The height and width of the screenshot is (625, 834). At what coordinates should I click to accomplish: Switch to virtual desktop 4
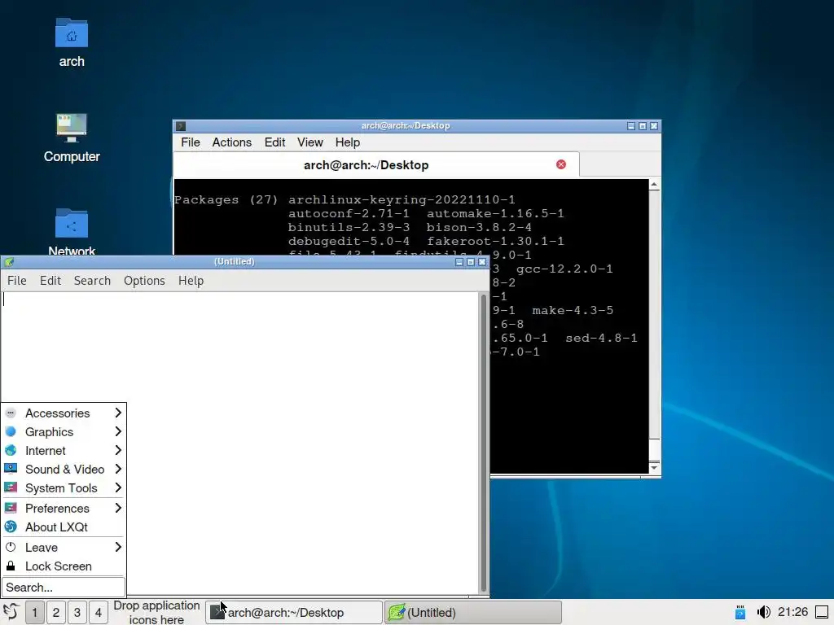(x=99, y=612)
